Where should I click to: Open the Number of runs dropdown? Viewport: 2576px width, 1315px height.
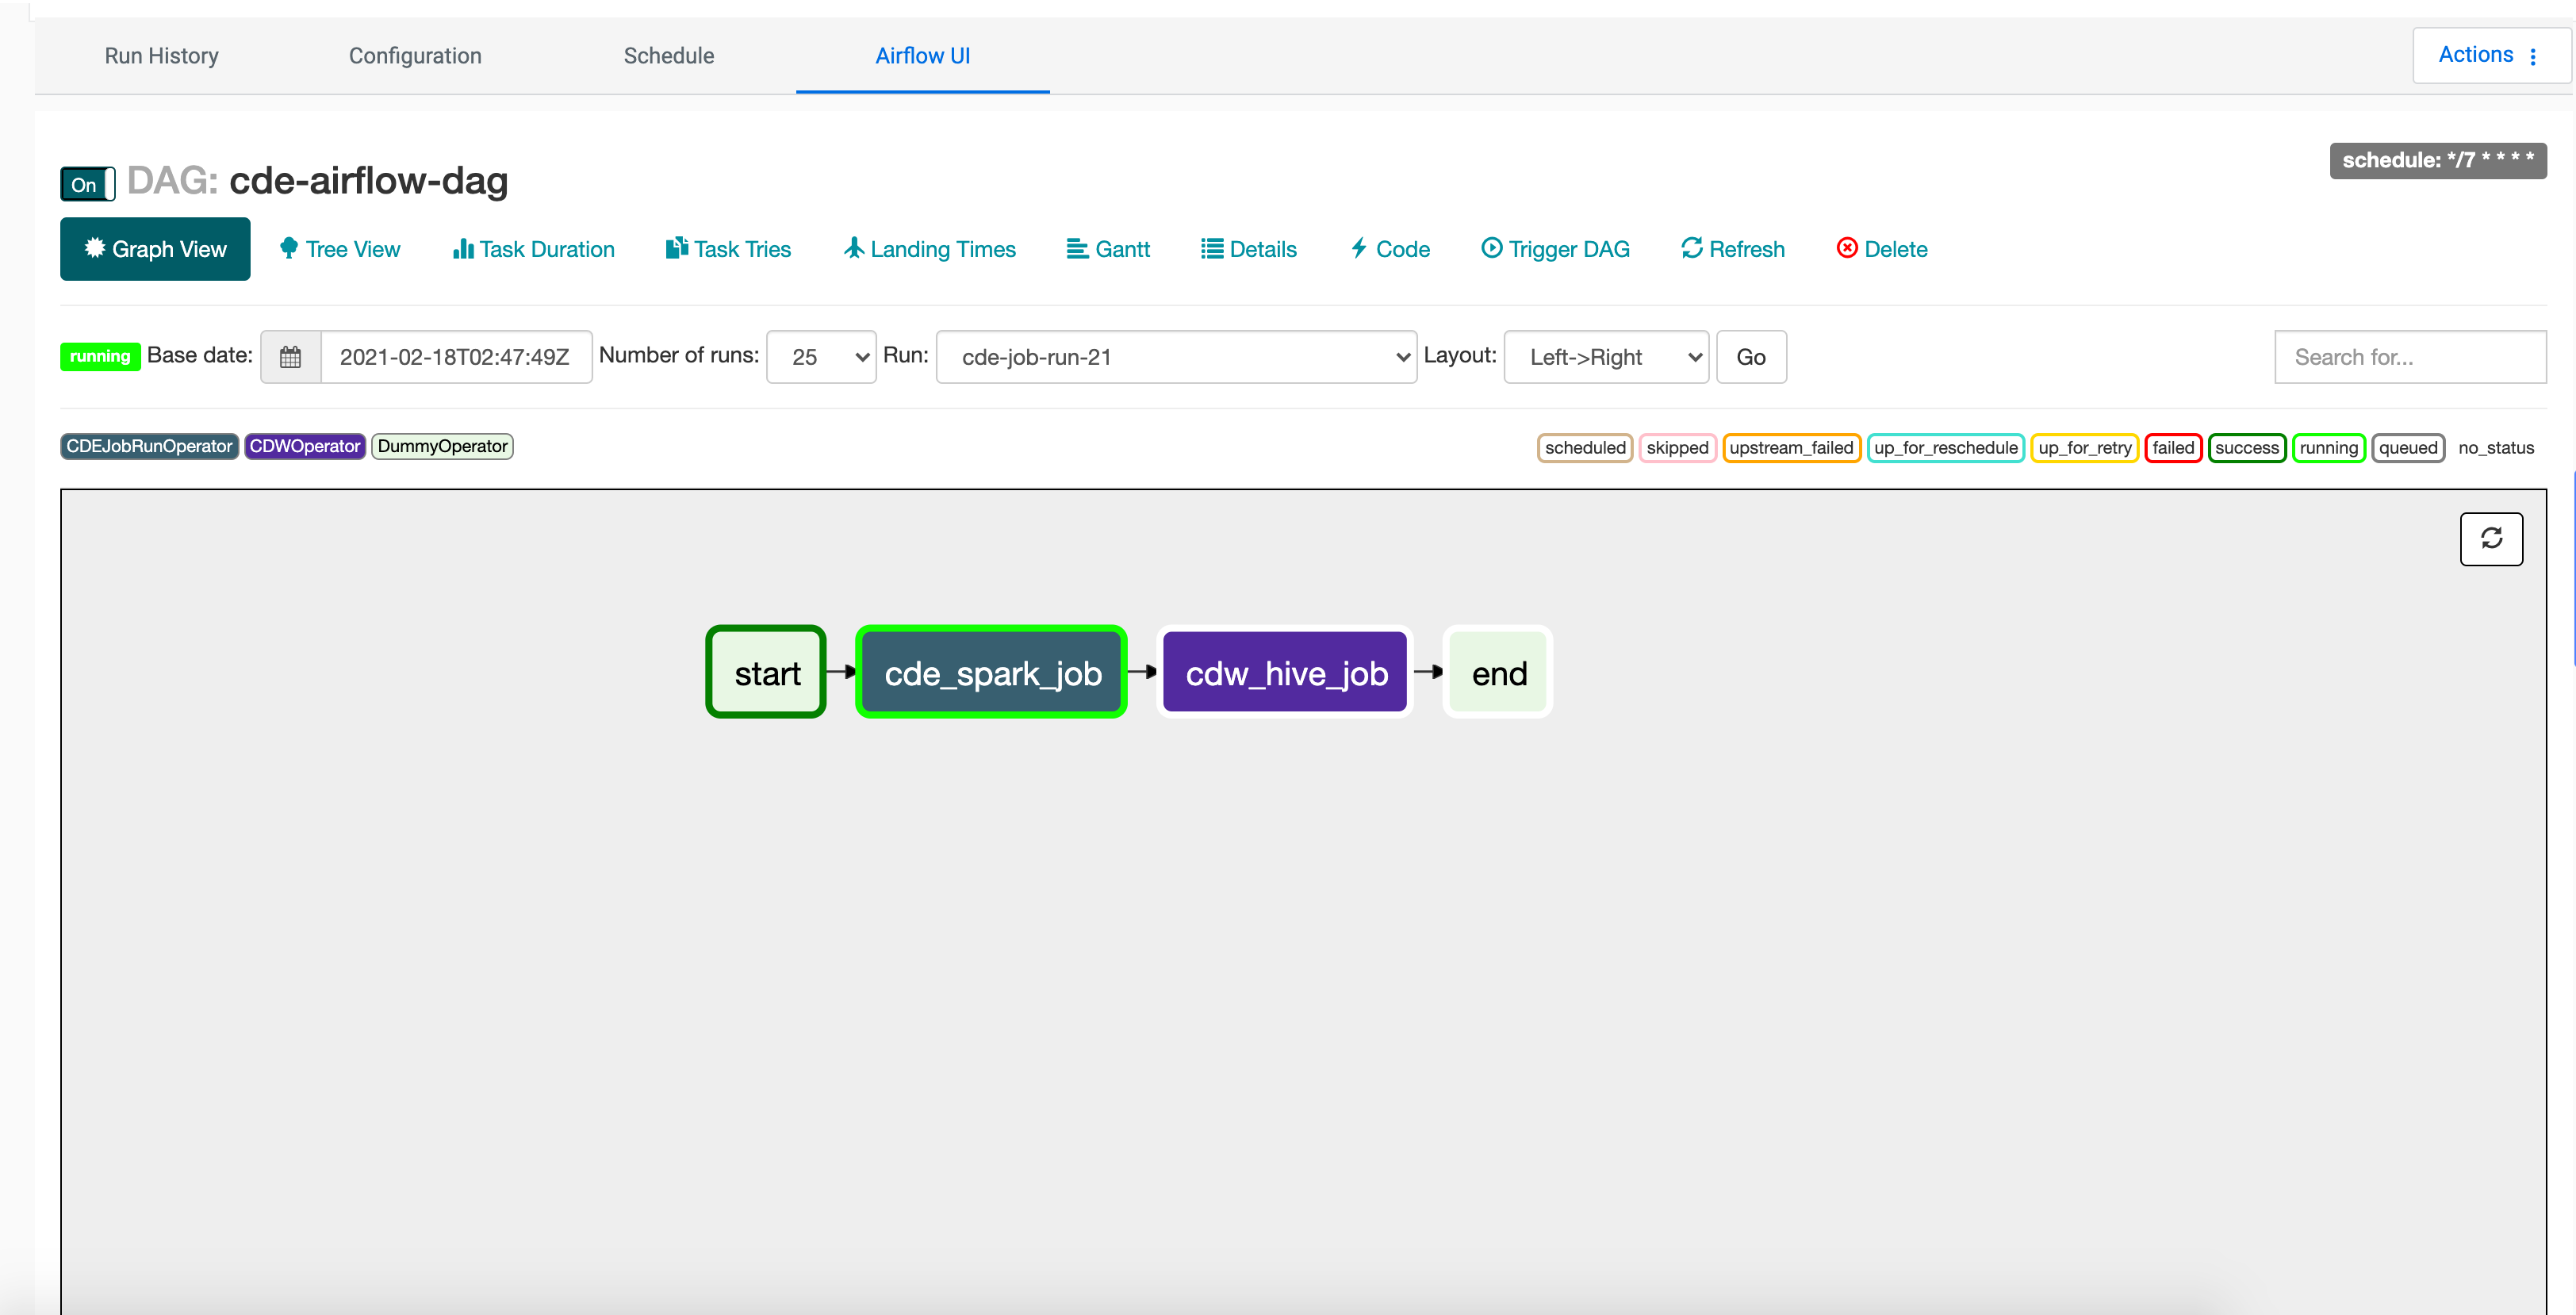pos(821,356)
